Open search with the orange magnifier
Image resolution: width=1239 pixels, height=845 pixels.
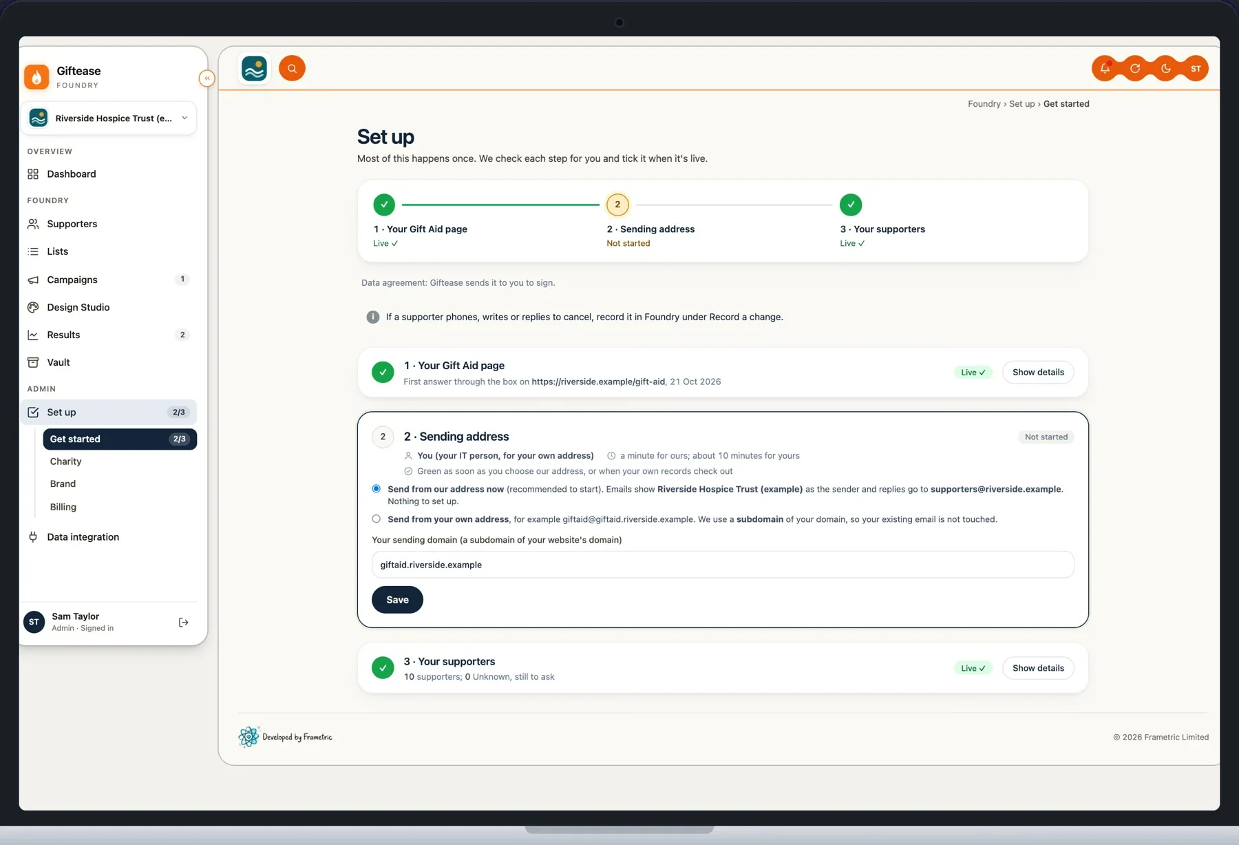click(292, 68)
